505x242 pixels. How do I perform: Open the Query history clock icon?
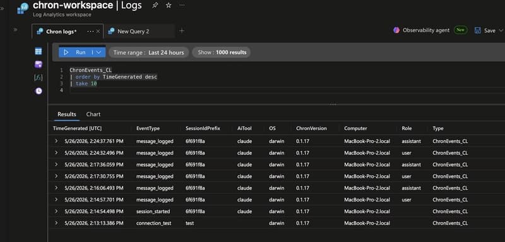tap(39, 91)
